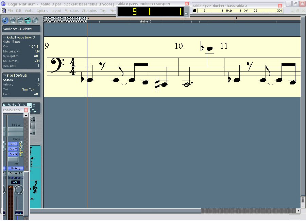Open the Attributes menu

tap(89, 11)
